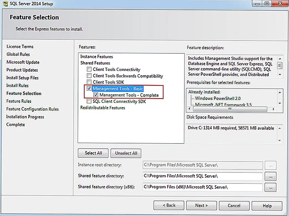
Task: Select Windows PowerShell 2.0 prerequisite entry
Action: point(218,98)
